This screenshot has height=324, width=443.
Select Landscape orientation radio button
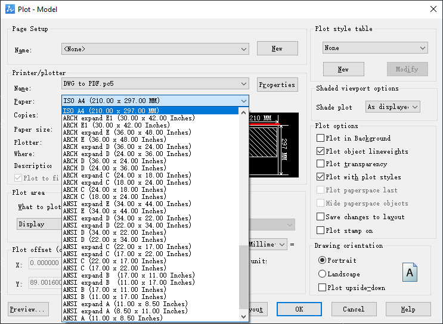click(x=322, y=274)
